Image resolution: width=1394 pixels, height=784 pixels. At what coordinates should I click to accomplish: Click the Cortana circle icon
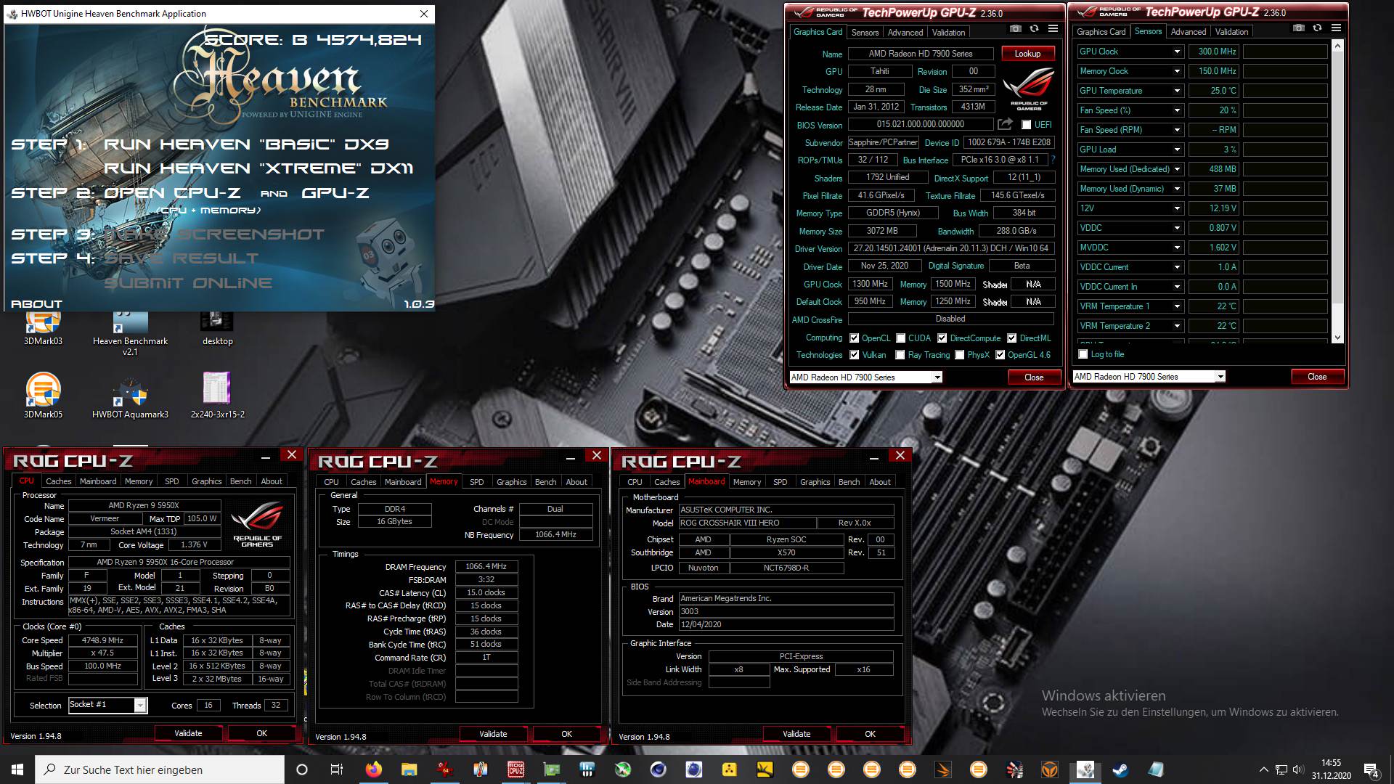302,769
